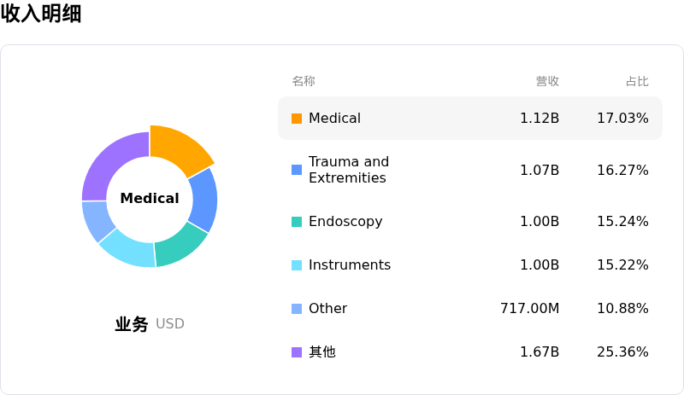This screenshot has height=395, width=684.
Task: Click the purple 其他 legend swatch
Action: 297,352
